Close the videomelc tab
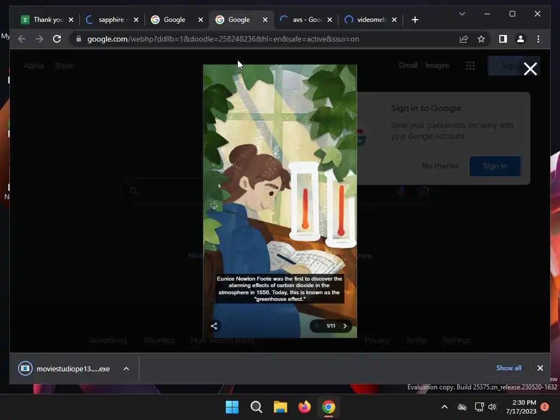The image size is (560, 420). click(x=394, y=20)
